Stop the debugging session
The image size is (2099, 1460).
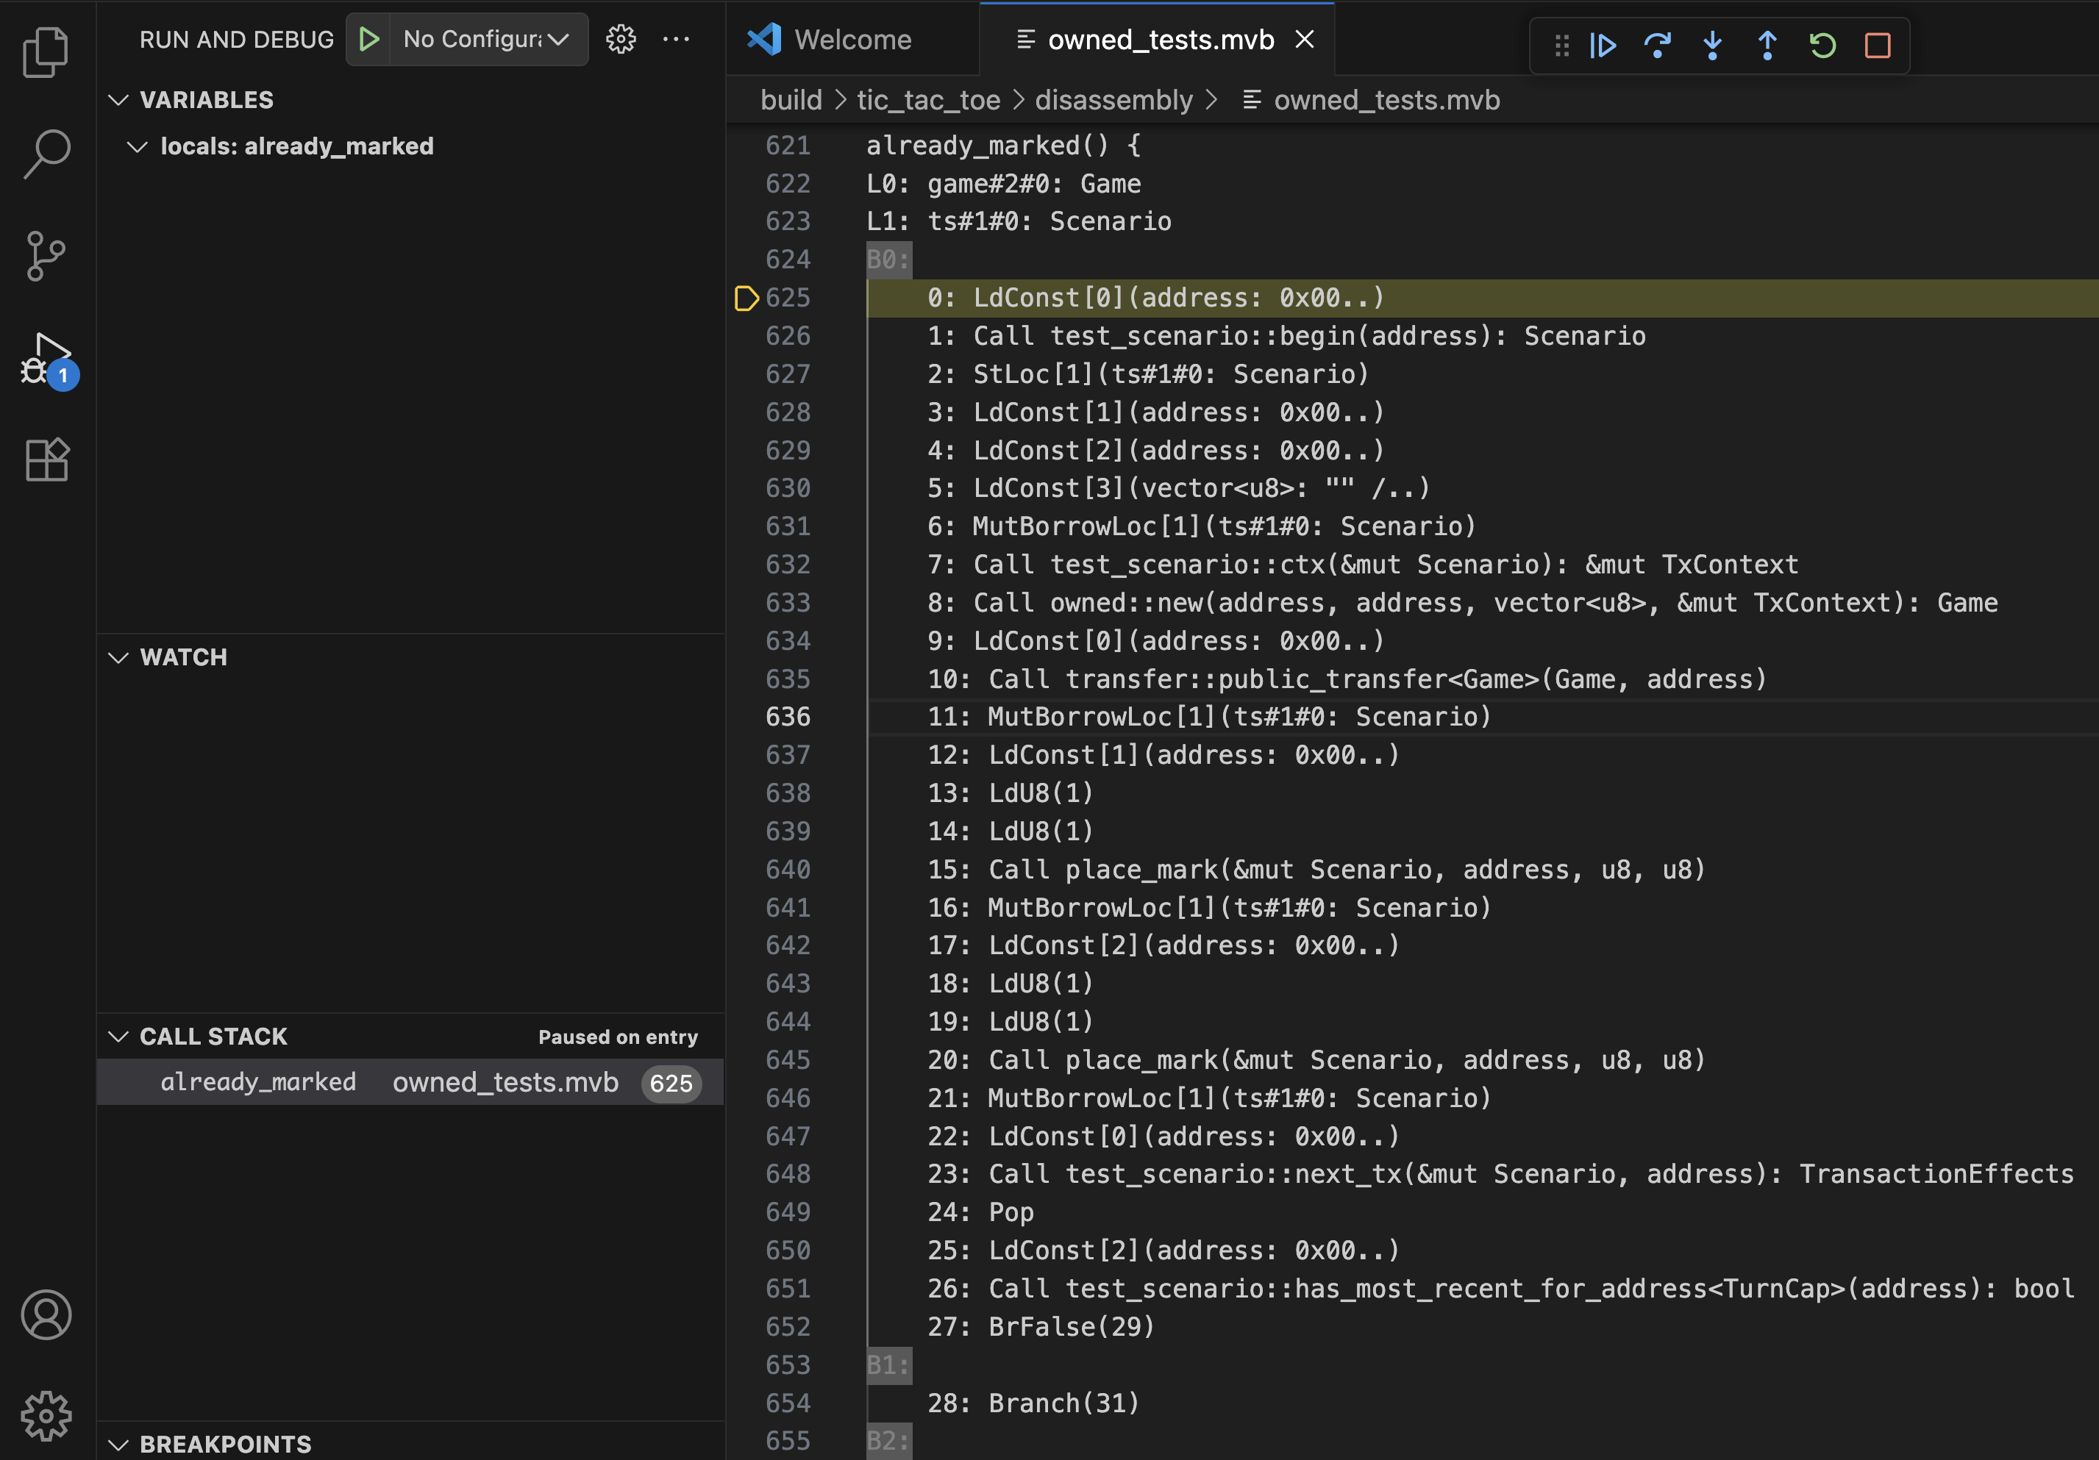click(1877, 46)
